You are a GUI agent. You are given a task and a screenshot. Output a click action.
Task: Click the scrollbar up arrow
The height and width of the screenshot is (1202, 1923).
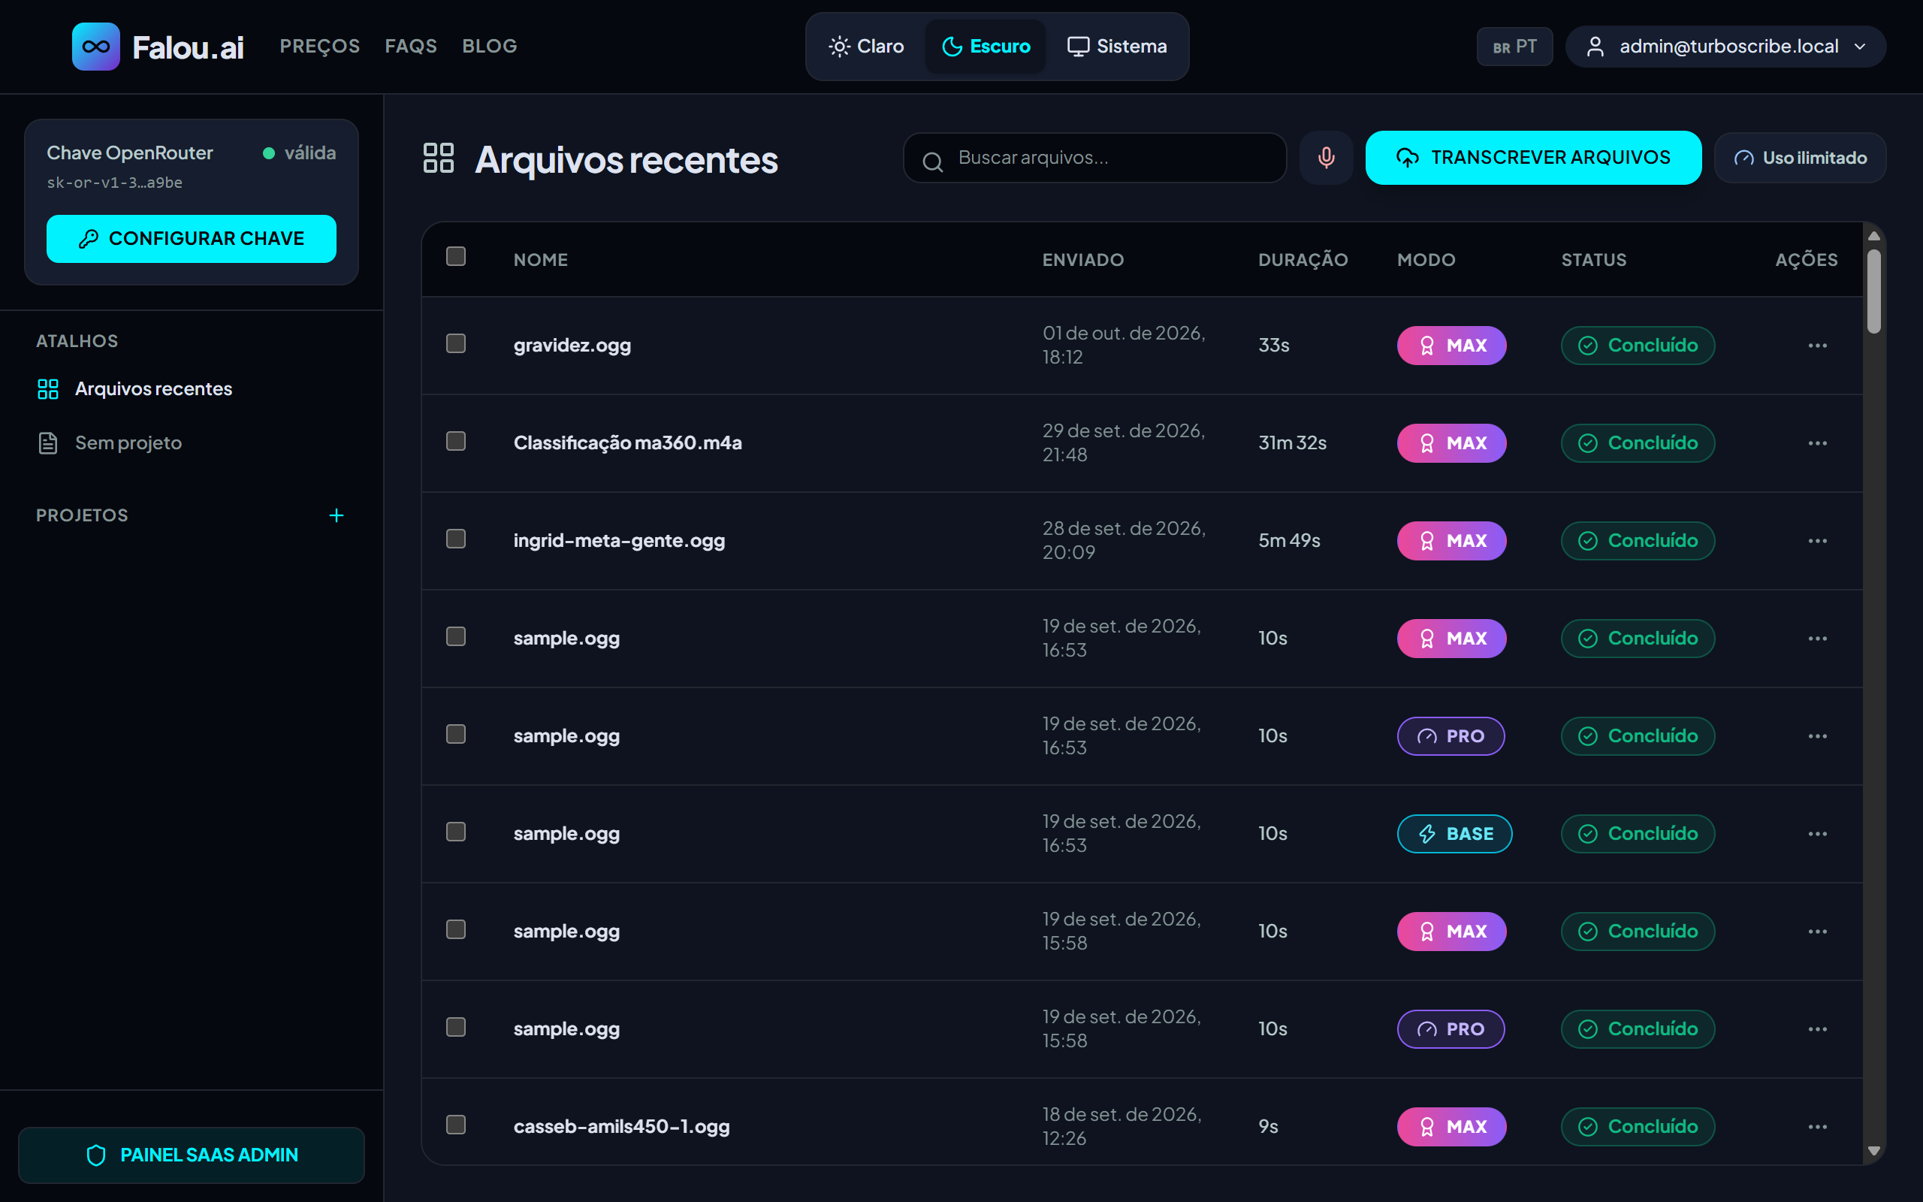pos(1873,236)
